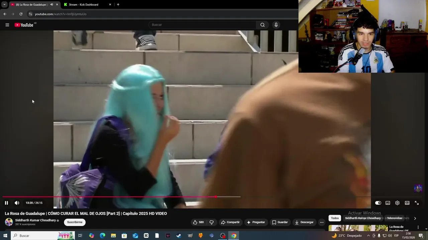Viewport: 428px width, 240px height.
Task: Open the Siddharth Kumar Choudhary channel name link
Action: (35, 220)
